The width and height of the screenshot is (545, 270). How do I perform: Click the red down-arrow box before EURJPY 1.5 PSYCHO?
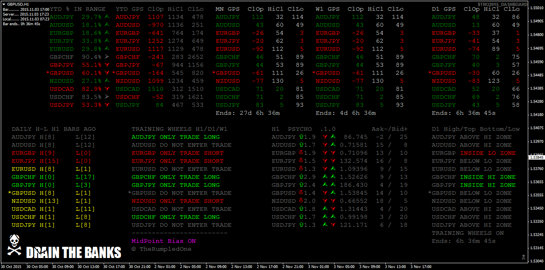[301, 161]
